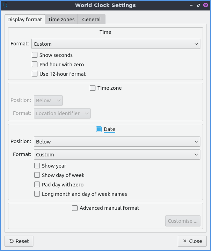The image size is (211, 251).
Task: Check the Show year option
Action: [37, 166]
